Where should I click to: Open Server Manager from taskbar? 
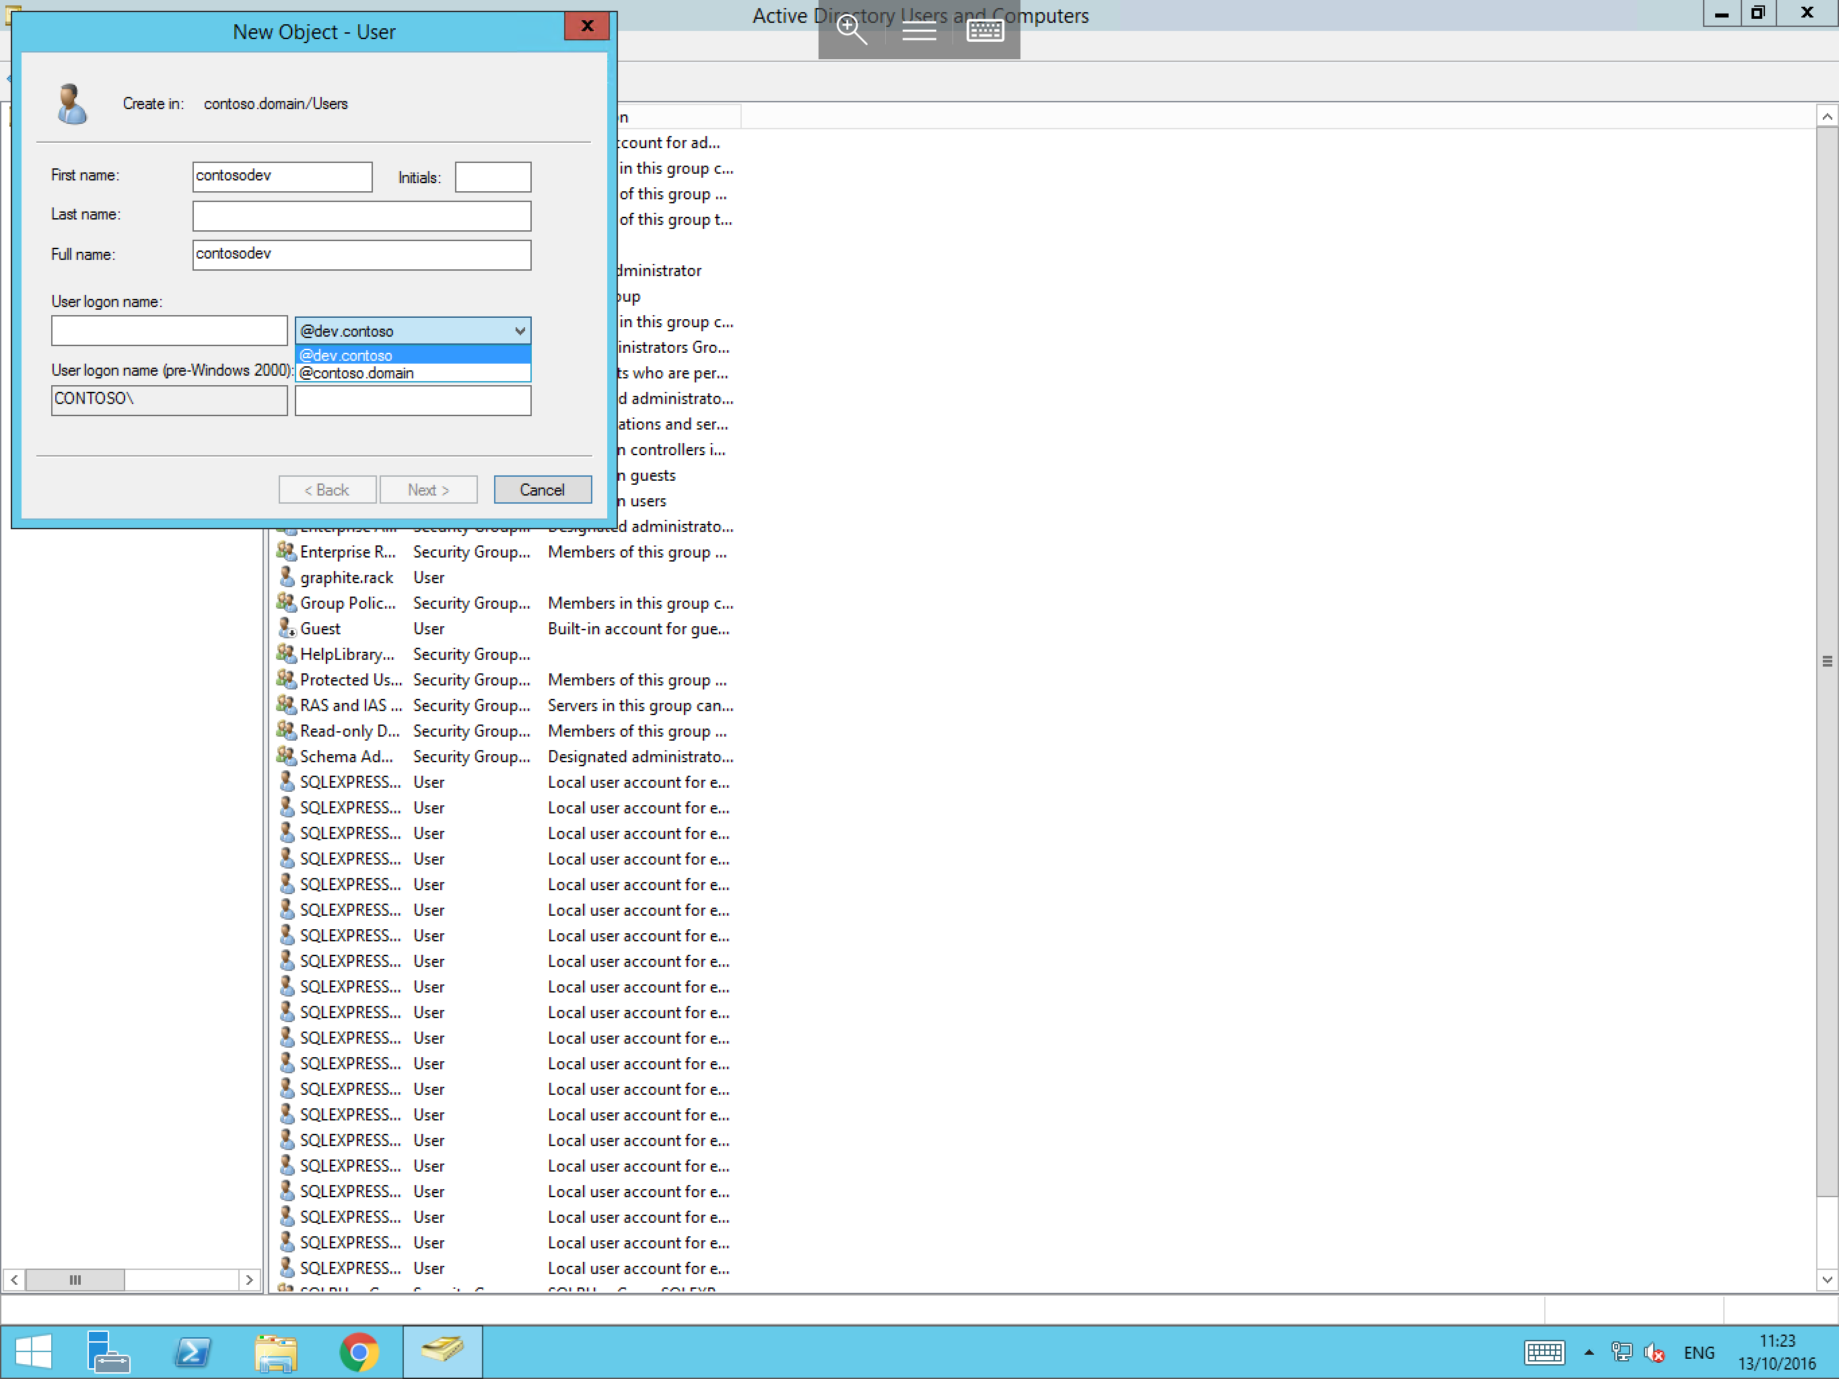[x=108, y=1351]
